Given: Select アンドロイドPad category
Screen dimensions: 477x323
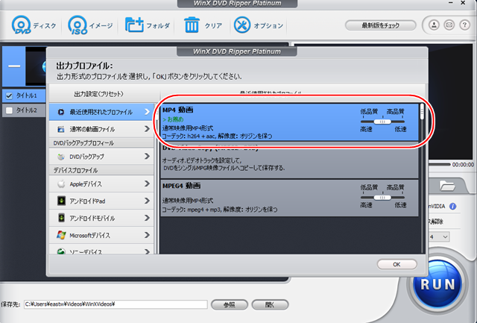Looking at the screenshot, I should 101,201.
